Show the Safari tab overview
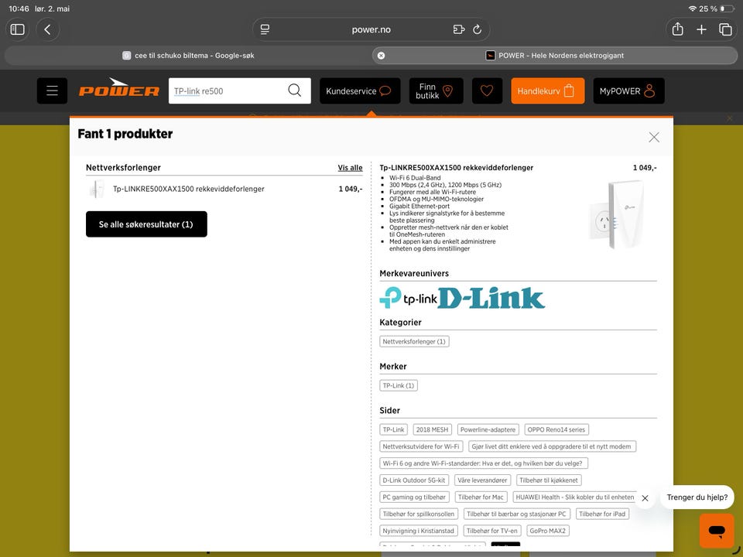Image resolution: width=743 pixels, height=557 pixels. pos(725,29)
